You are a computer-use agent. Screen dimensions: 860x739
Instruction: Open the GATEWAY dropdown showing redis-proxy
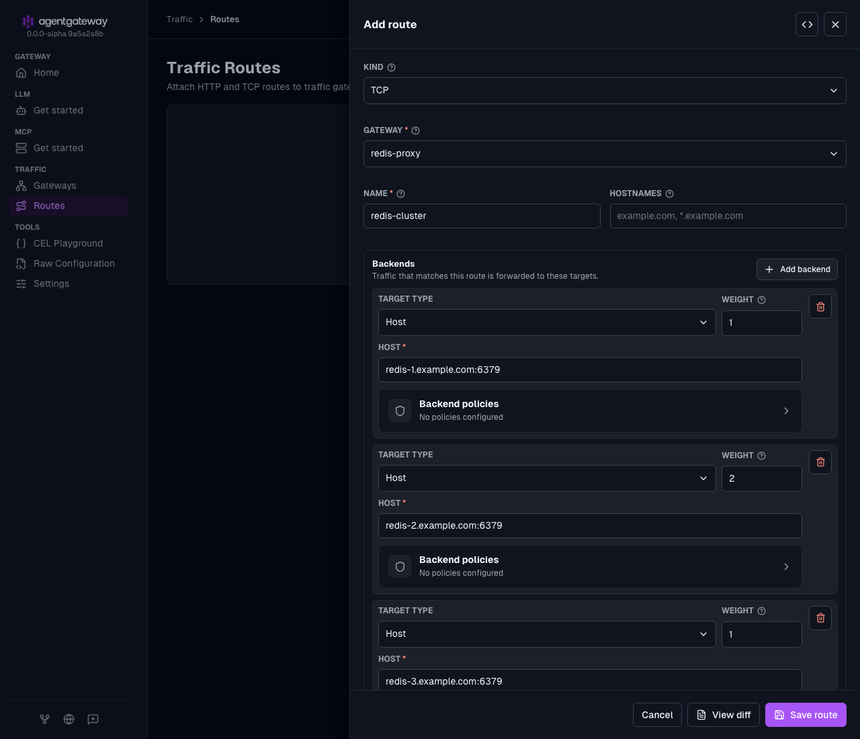605,154
